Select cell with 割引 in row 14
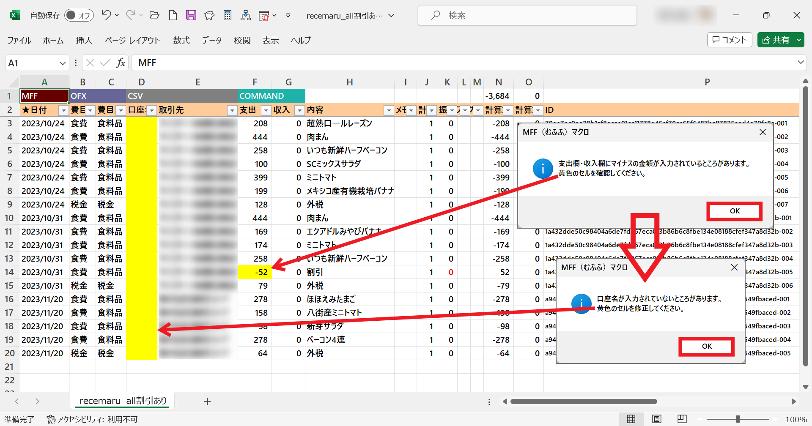Image resolution: width=812 pixels, height=426 pixels. click(x=349, y=272)
